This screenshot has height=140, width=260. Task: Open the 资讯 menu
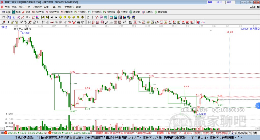(21, 7)
